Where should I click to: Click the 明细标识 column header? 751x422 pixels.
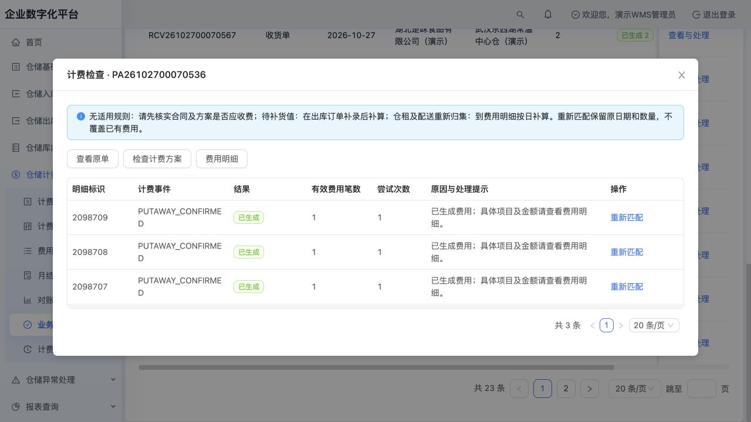[x=89, y=189]
